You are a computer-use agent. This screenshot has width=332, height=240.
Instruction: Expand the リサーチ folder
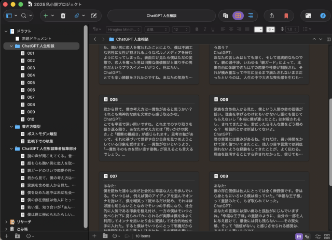(x=6, y=221)
